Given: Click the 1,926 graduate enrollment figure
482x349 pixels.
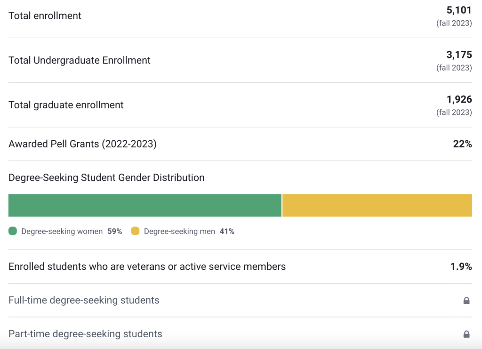Looking at the screenshot, I should [459, 99].
